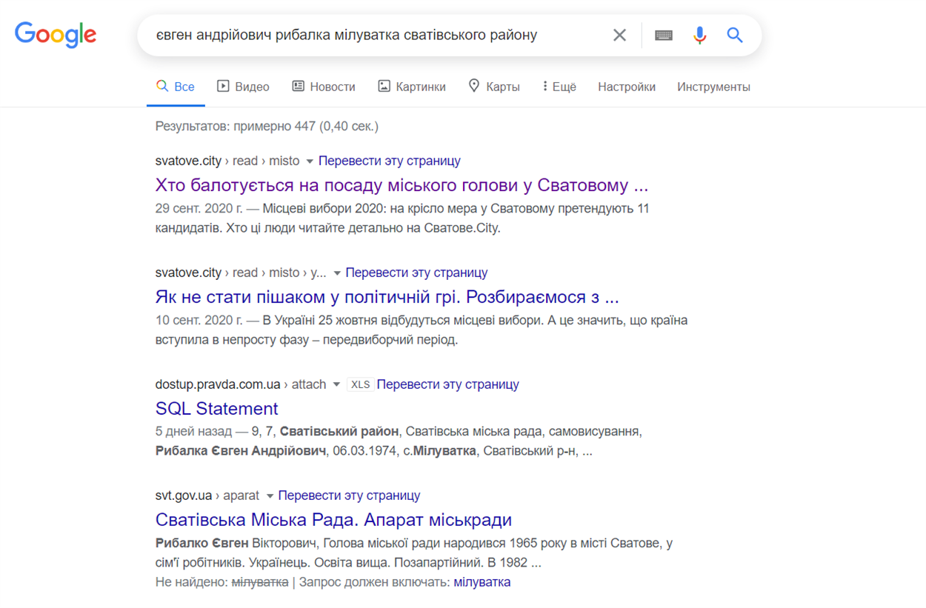The width and height of the screenshot is (926, 608).
Task: Click the image icon in Картинки tab
Action: pos(384,86)
